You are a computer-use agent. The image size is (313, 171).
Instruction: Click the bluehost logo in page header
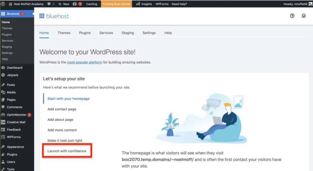(x=54, y=16)
